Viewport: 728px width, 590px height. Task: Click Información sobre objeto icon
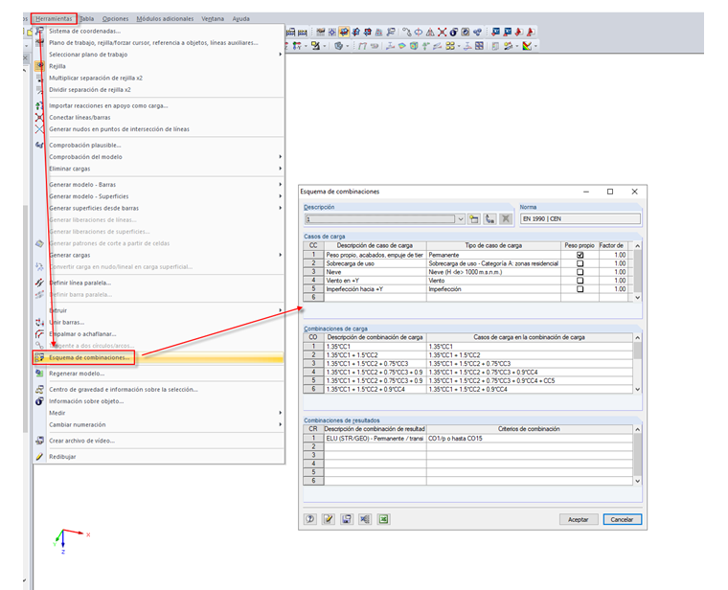tap(40, 401)
